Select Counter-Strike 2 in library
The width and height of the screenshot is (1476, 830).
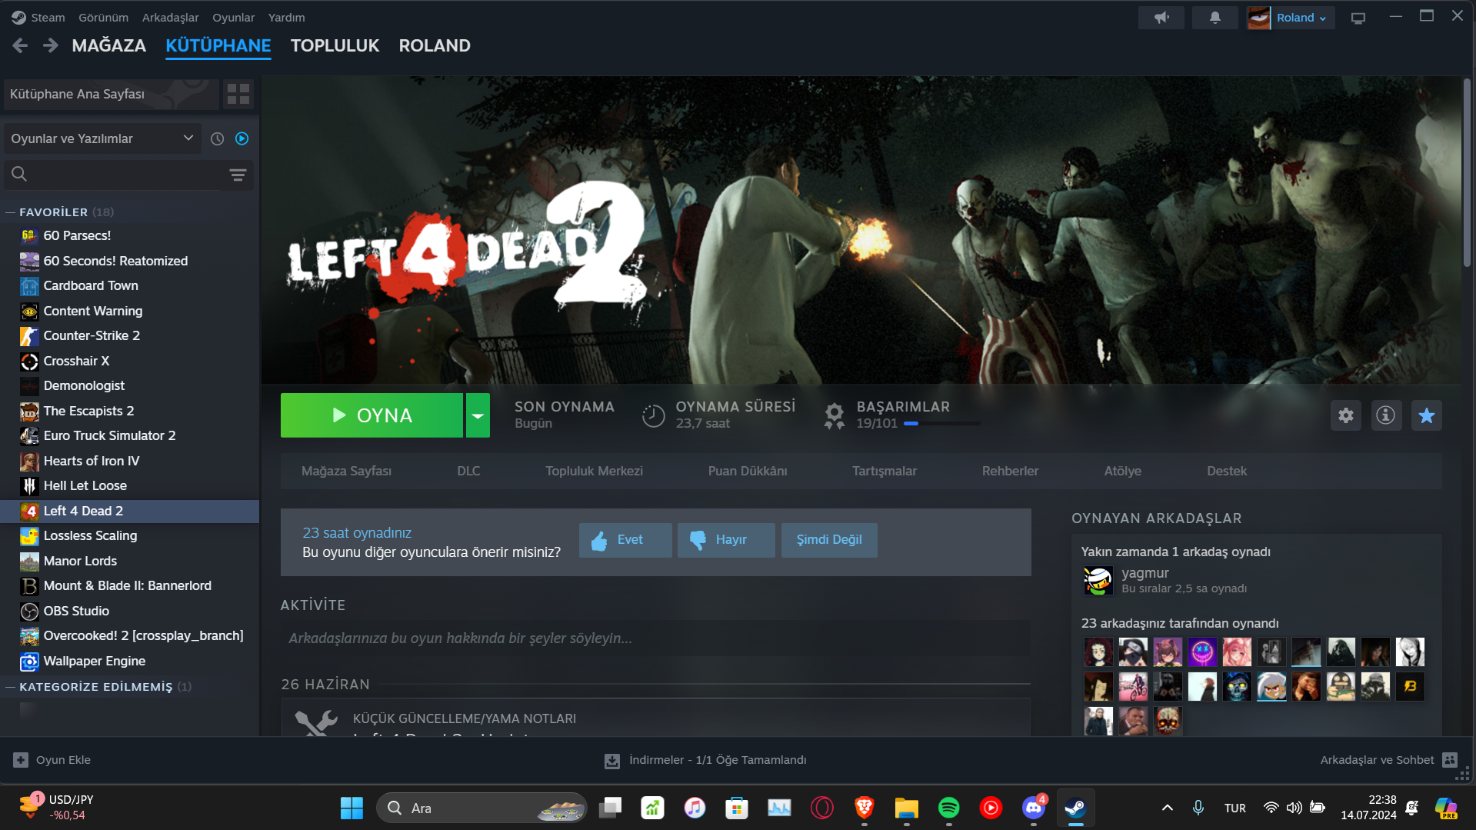(129, 336)
